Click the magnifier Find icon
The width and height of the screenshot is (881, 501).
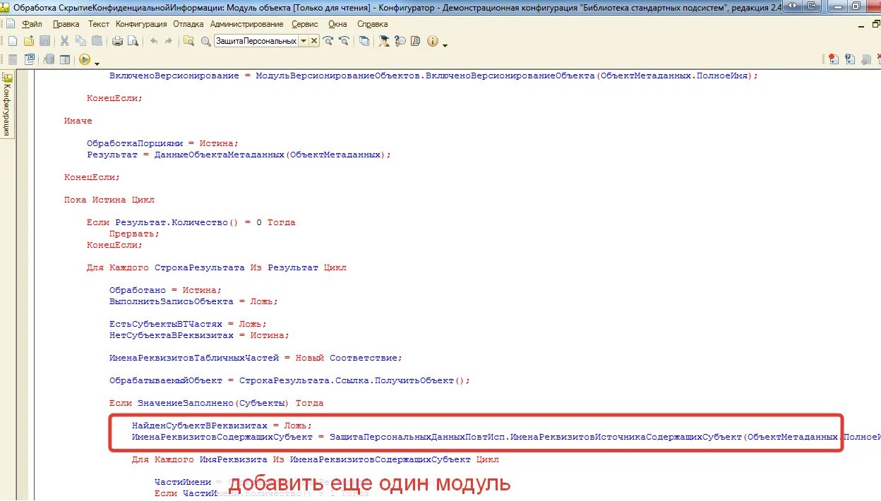206,41
